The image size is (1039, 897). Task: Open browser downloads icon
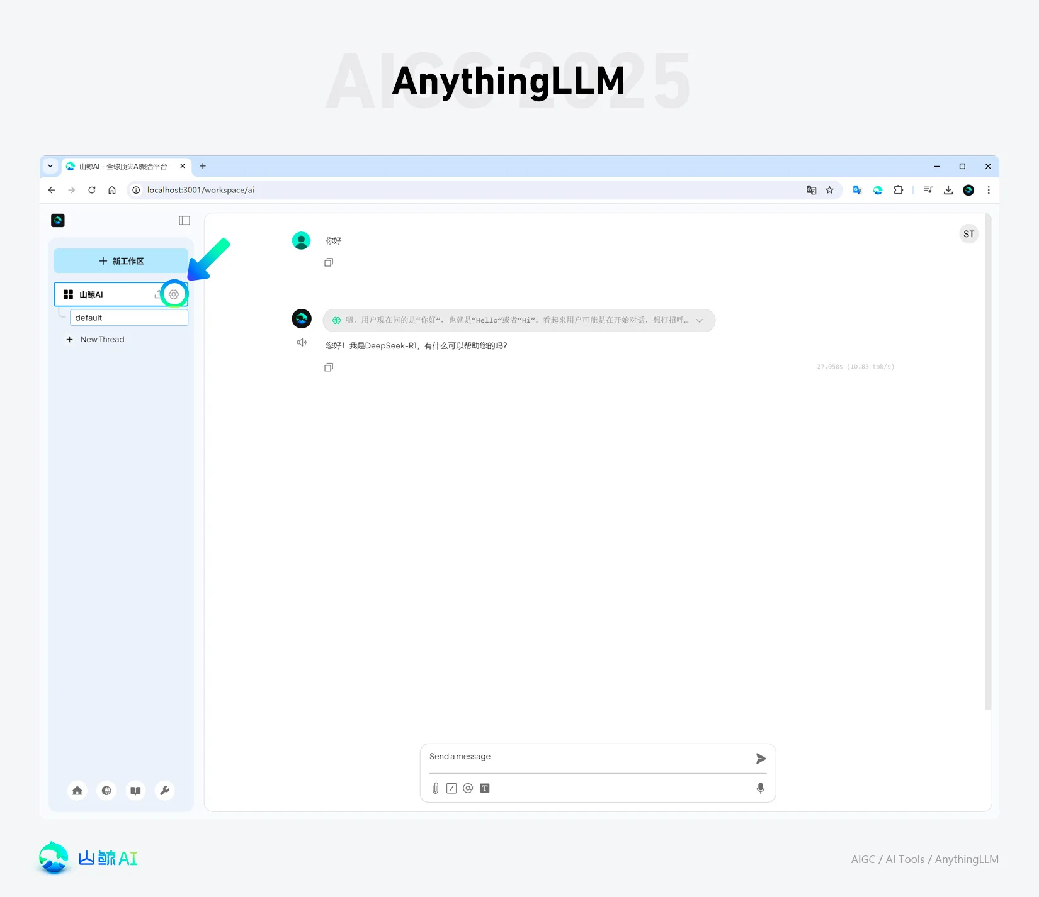pos(948,190)
